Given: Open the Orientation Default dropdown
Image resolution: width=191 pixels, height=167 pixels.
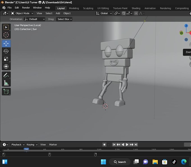Looking at the screenshot, I should (35, 19).
